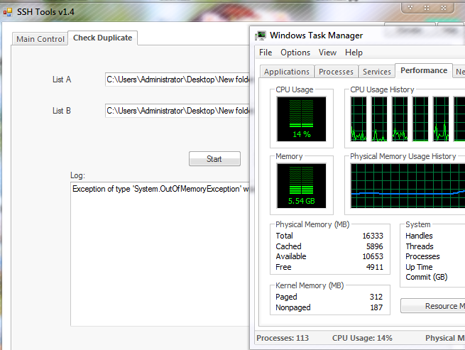Image resolution: width=465 pixels, height=350 pixels.
Task: Click the Threads label under System
Action: (x=420, y=246)
